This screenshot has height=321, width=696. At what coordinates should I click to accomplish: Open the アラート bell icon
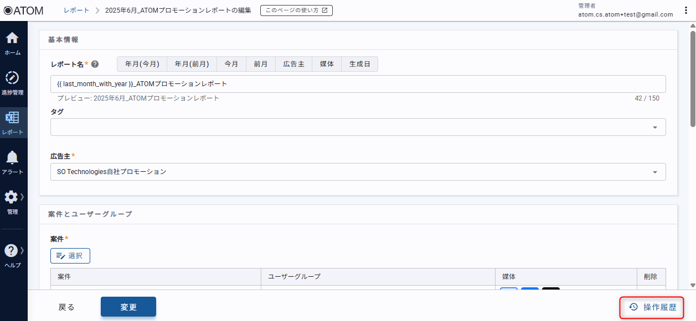12,157
